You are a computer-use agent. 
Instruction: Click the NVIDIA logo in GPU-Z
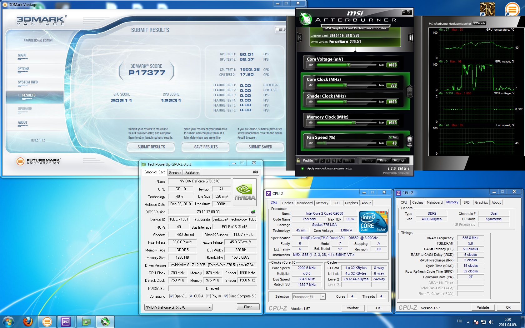point(245,192)
